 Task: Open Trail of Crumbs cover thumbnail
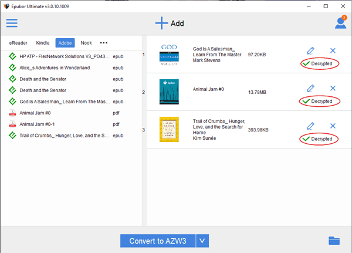(169, 129)
